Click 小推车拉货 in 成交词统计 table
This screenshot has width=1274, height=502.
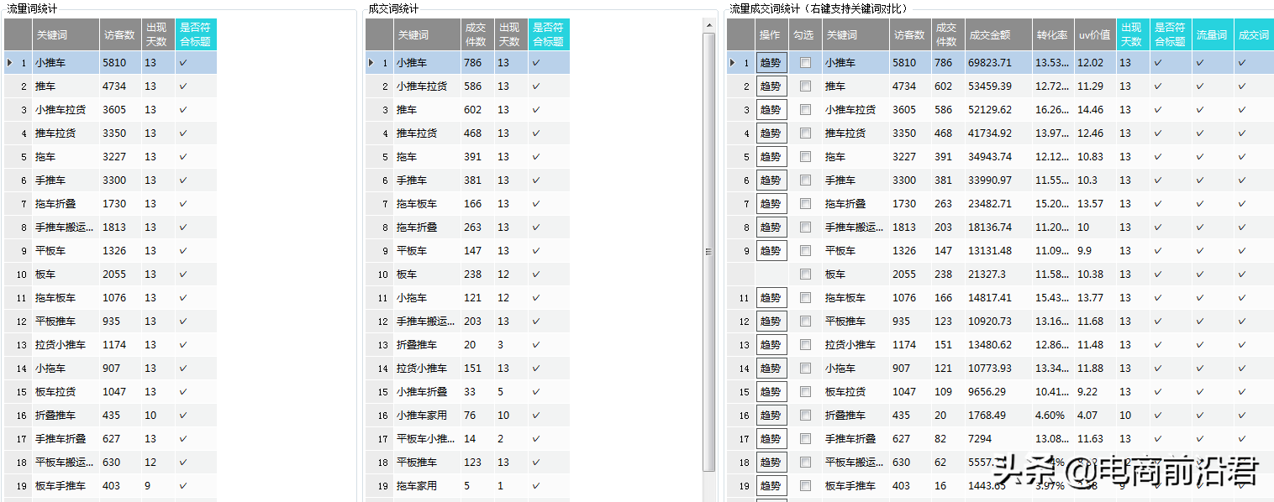[427, 86]
